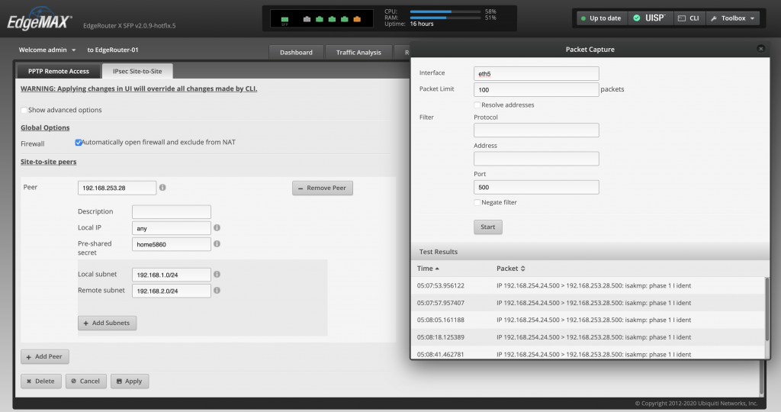
Task: Click the gray unplugged port indicator
Action: pyautogui.click(x=307, y=19)
